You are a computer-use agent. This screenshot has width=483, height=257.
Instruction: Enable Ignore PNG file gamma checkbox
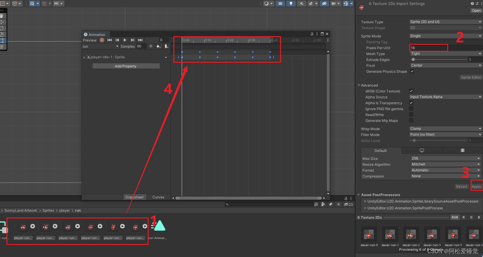[411, 109]
